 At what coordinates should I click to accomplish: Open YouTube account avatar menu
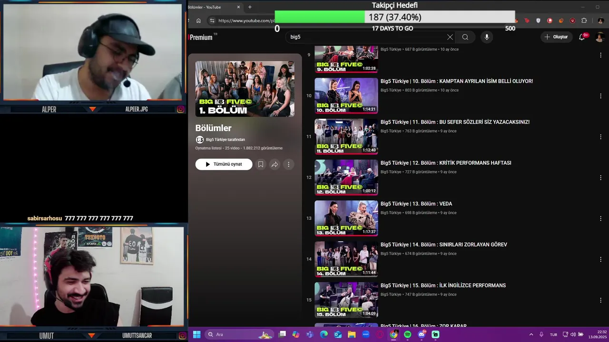[x=600, y=37]
